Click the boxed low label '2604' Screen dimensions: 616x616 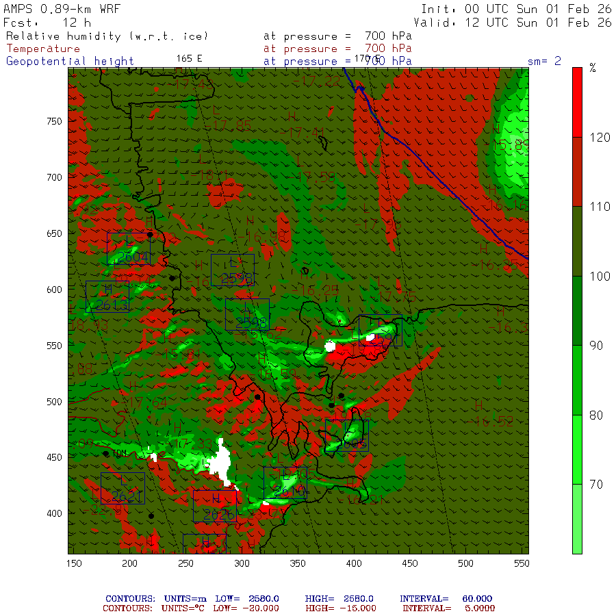pos(129,249)
